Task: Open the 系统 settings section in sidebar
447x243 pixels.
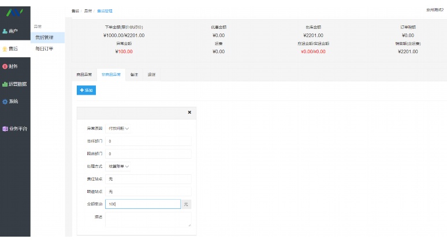Action: [15, 102]
